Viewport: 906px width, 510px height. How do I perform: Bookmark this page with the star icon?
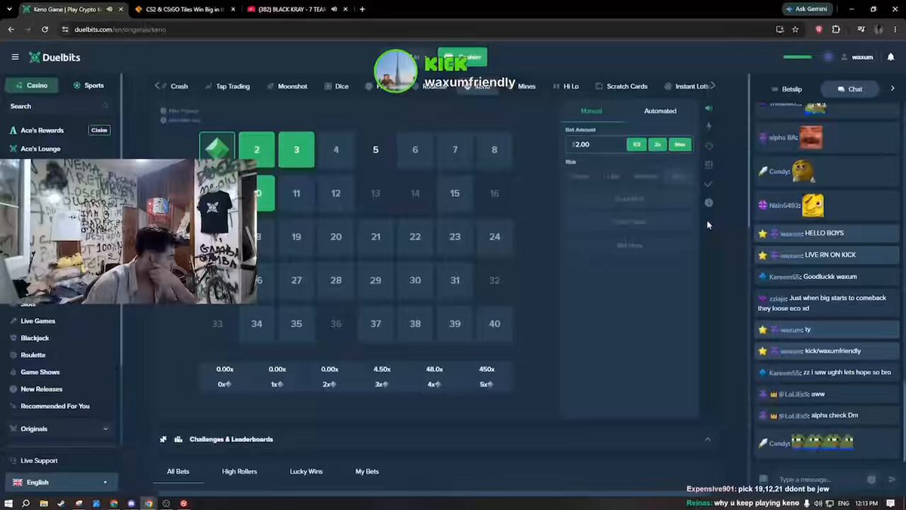[x=795, y=29]
